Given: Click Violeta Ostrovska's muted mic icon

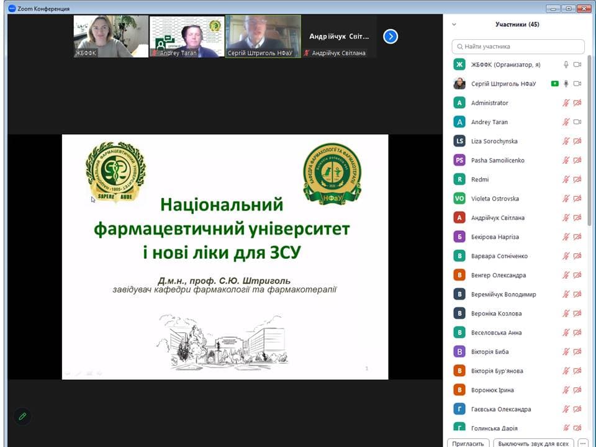Looking at the screenshot, I should 566,199.
